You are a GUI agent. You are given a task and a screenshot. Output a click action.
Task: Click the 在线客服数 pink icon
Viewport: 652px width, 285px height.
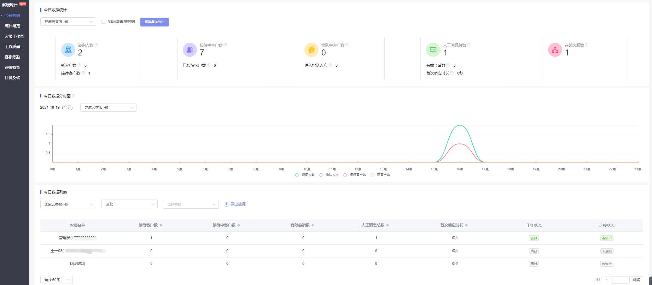[x=554, y=50]
